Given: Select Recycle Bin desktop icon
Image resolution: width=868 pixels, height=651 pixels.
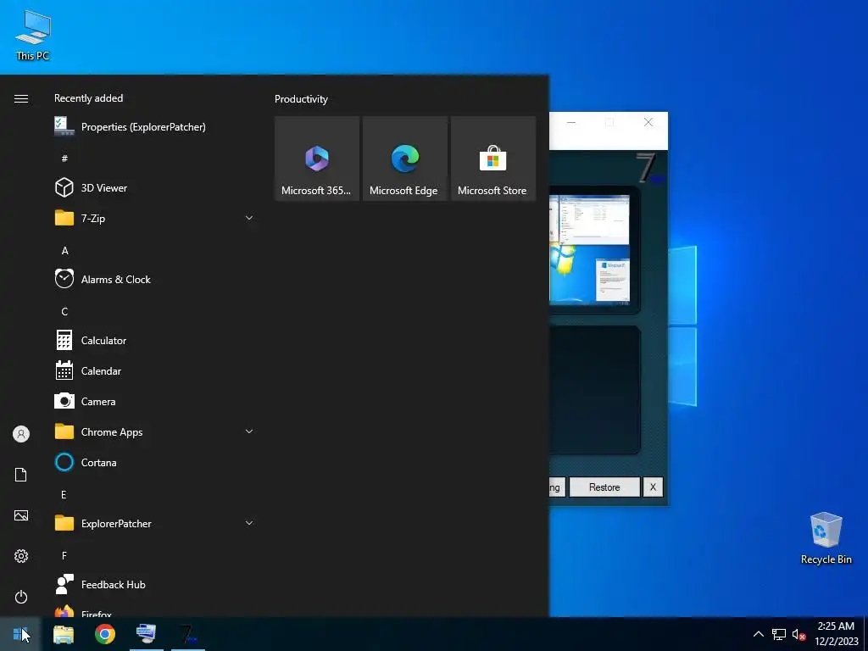Looking at the screenshot, I should [x=826, y=538].
